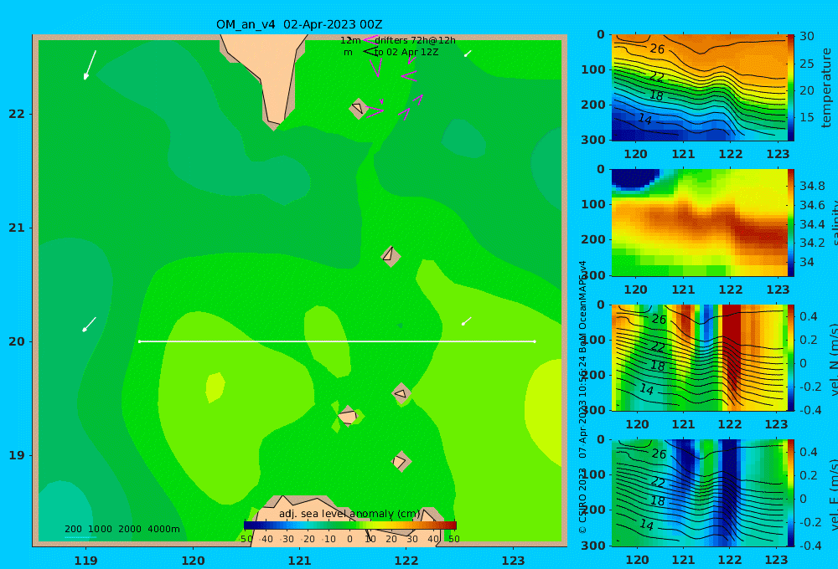Click the longitude label 123 on main map
Image resolution: width=838 pixels, height=569 pixels.
(513, 561)
